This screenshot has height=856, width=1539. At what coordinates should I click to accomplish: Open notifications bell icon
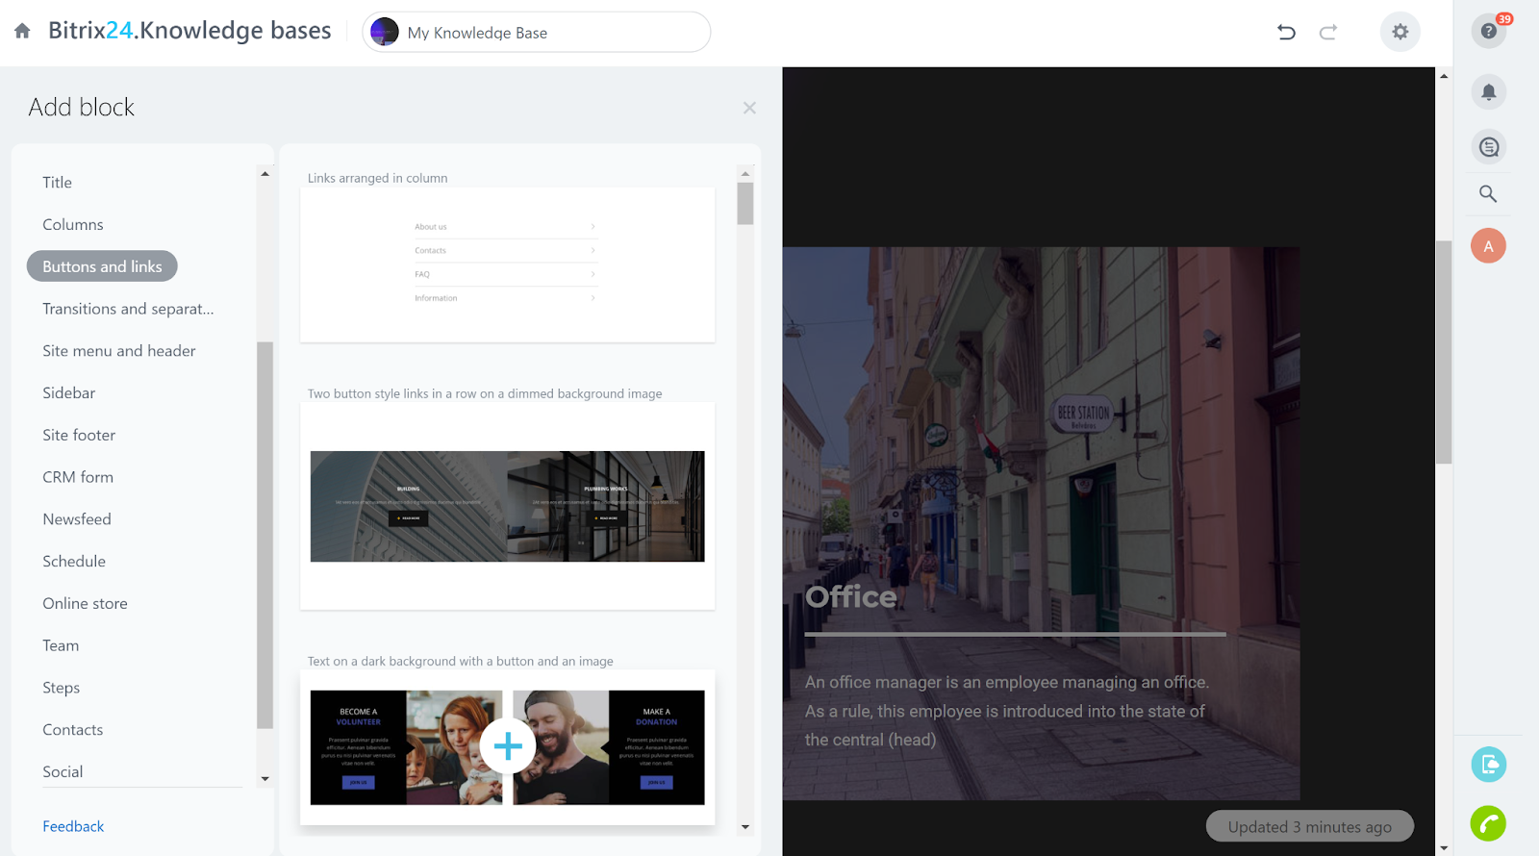(1488, 92)
